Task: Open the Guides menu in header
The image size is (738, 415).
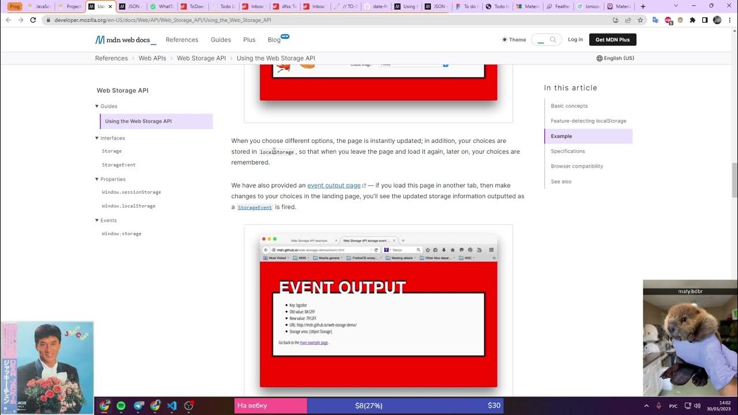Action: [221, 40]
